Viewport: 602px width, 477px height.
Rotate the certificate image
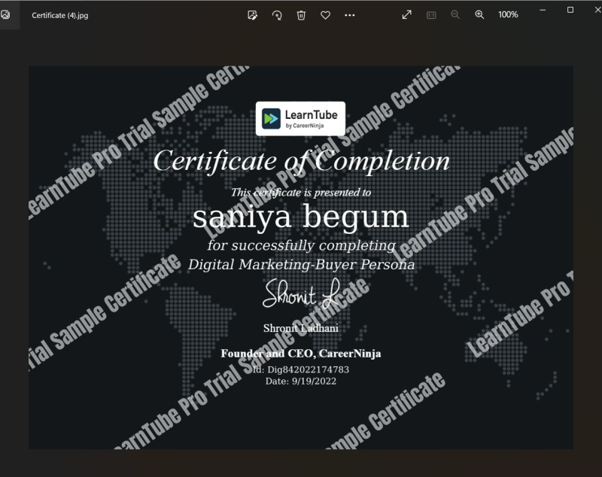(x=277, y=15)
